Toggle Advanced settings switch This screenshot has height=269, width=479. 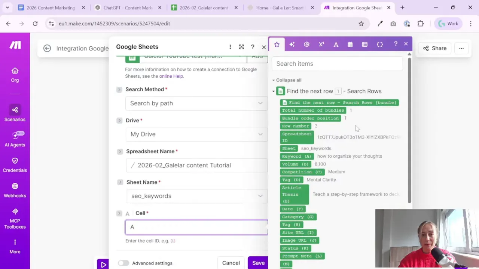click(x=123, y=263)
